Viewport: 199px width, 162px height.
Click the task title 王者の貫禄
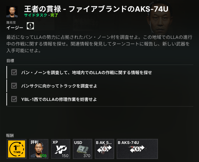click(42, 9)
